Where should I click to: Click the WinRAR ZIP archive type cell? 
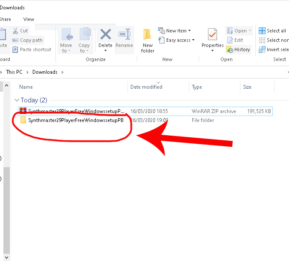[214, 111]
